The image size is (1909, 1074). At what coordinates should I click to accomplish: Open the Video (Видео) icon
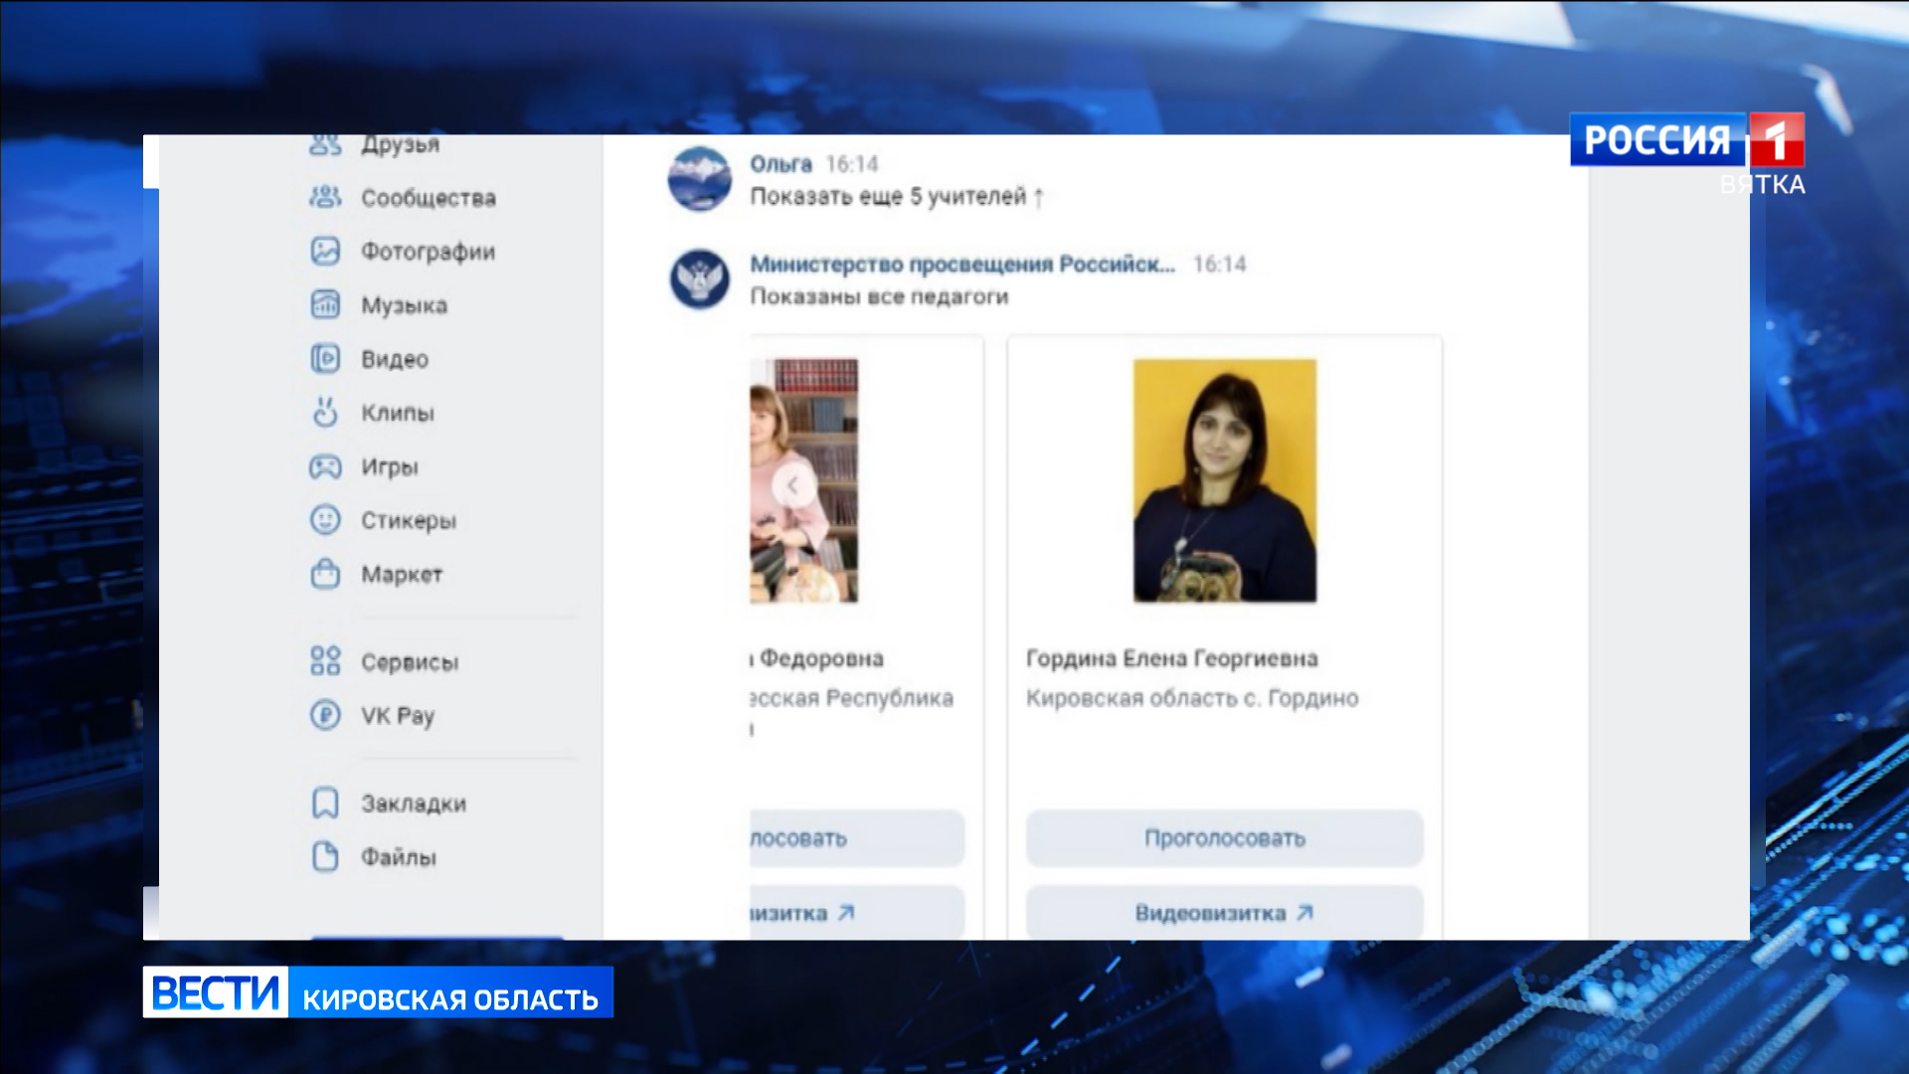[325, 358]
